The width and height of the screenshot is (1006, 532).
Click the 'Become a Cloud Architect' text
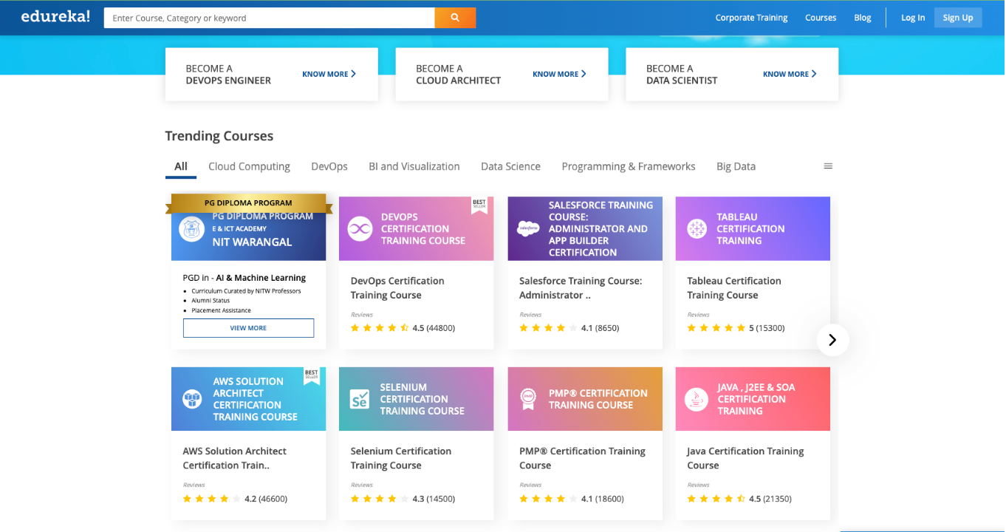coord(458,75)
